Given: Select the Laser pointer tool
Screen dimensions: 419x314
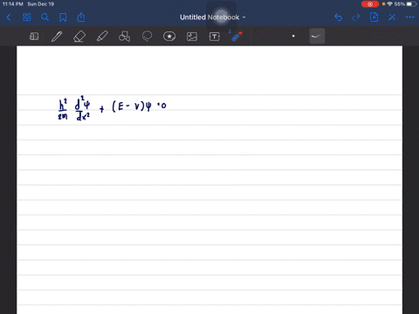Looking at the screenshot, I should (x=236, y=37).
